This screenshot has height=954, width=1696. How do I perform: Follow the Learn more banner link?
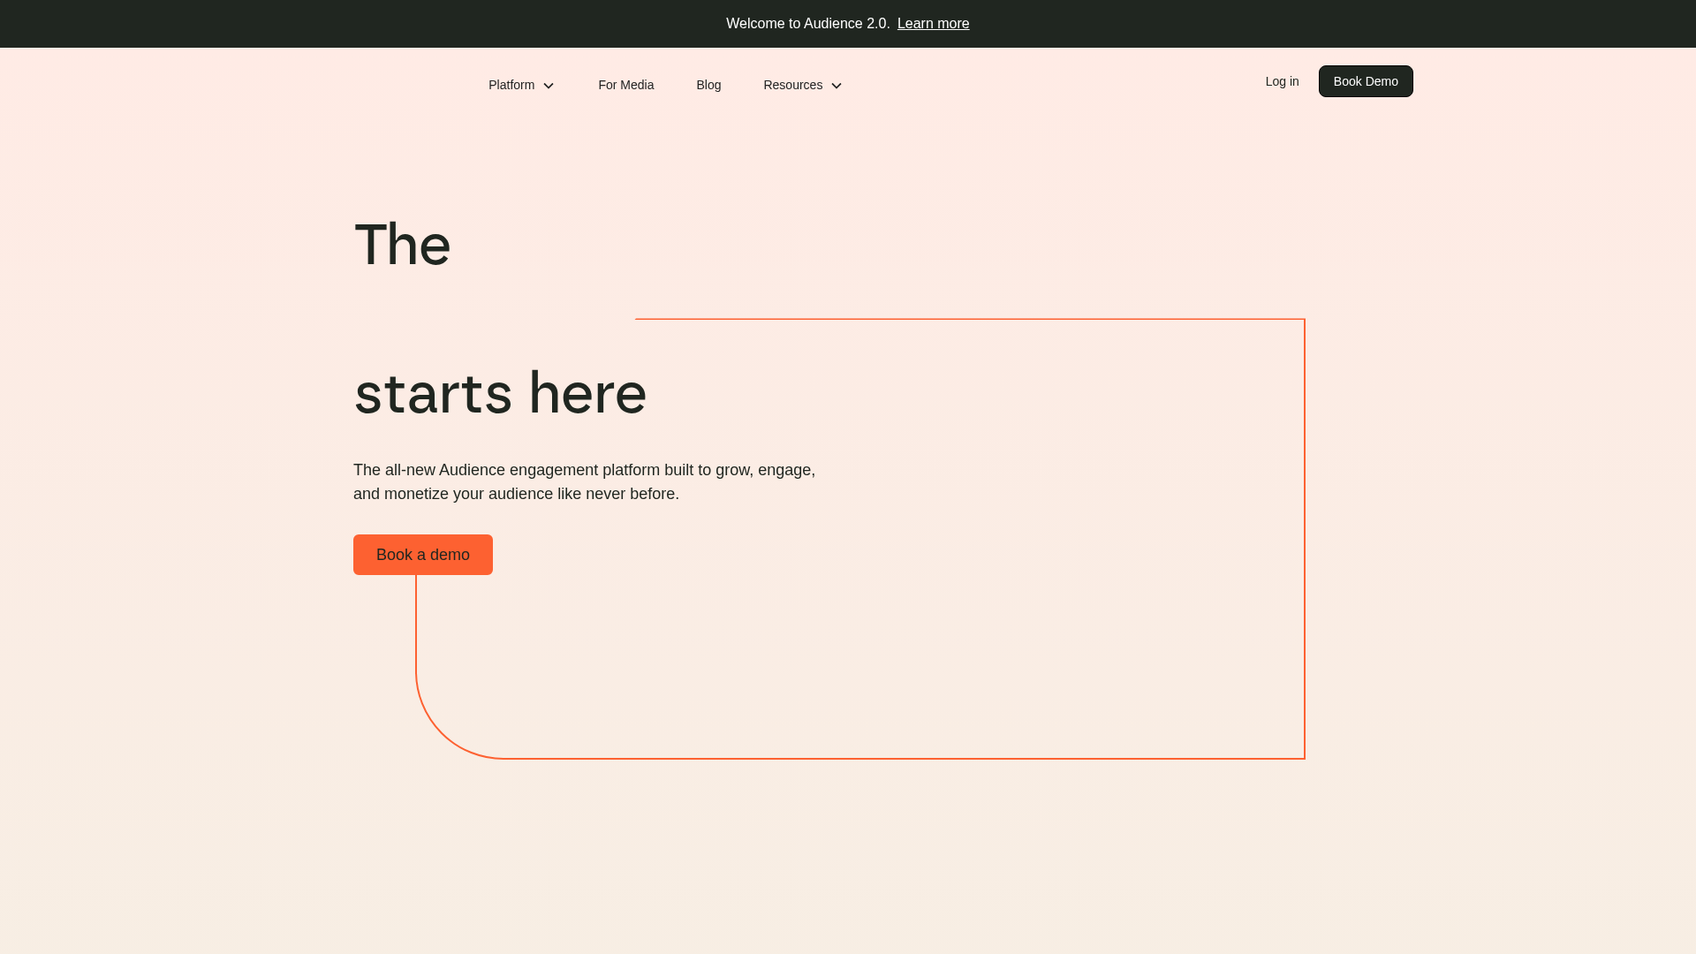coord(933,24)
